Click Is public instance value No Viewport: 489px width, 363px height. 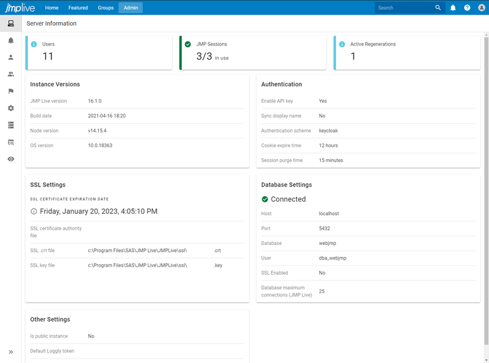coord(91,336)
